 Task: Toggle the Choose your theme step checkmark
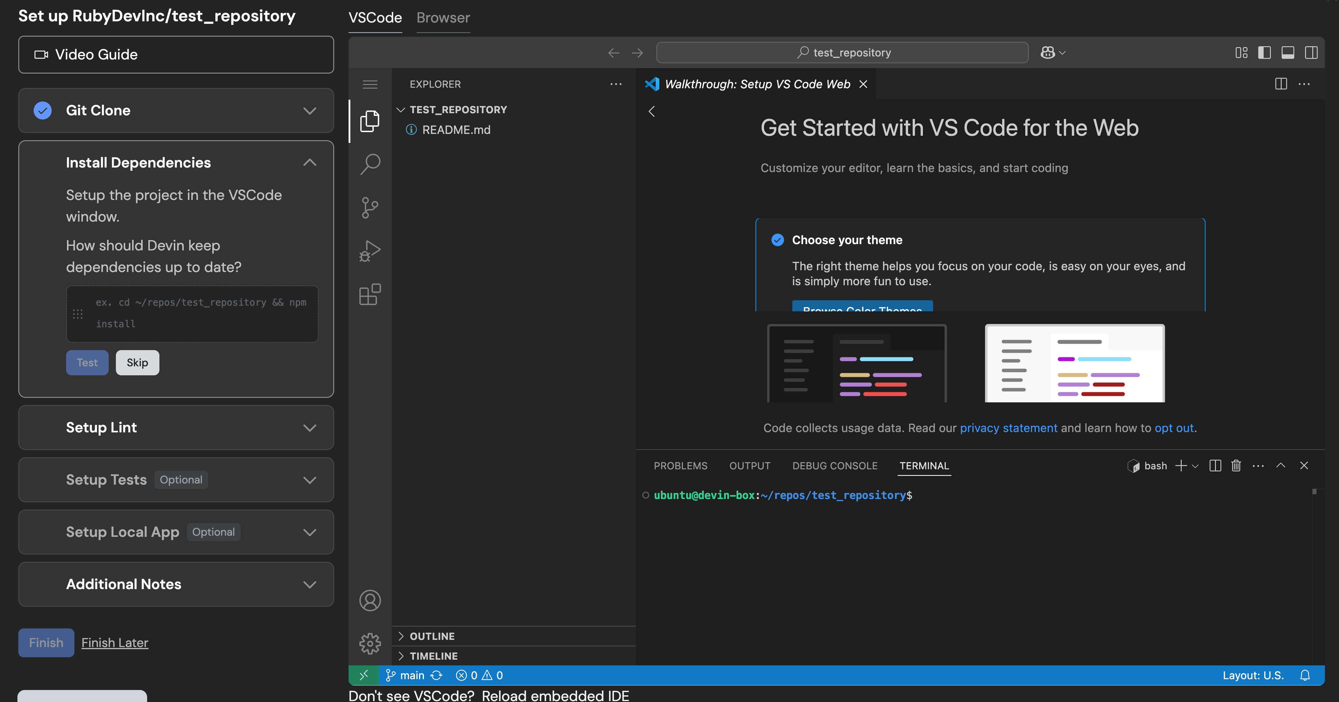(x=778, y=240)
